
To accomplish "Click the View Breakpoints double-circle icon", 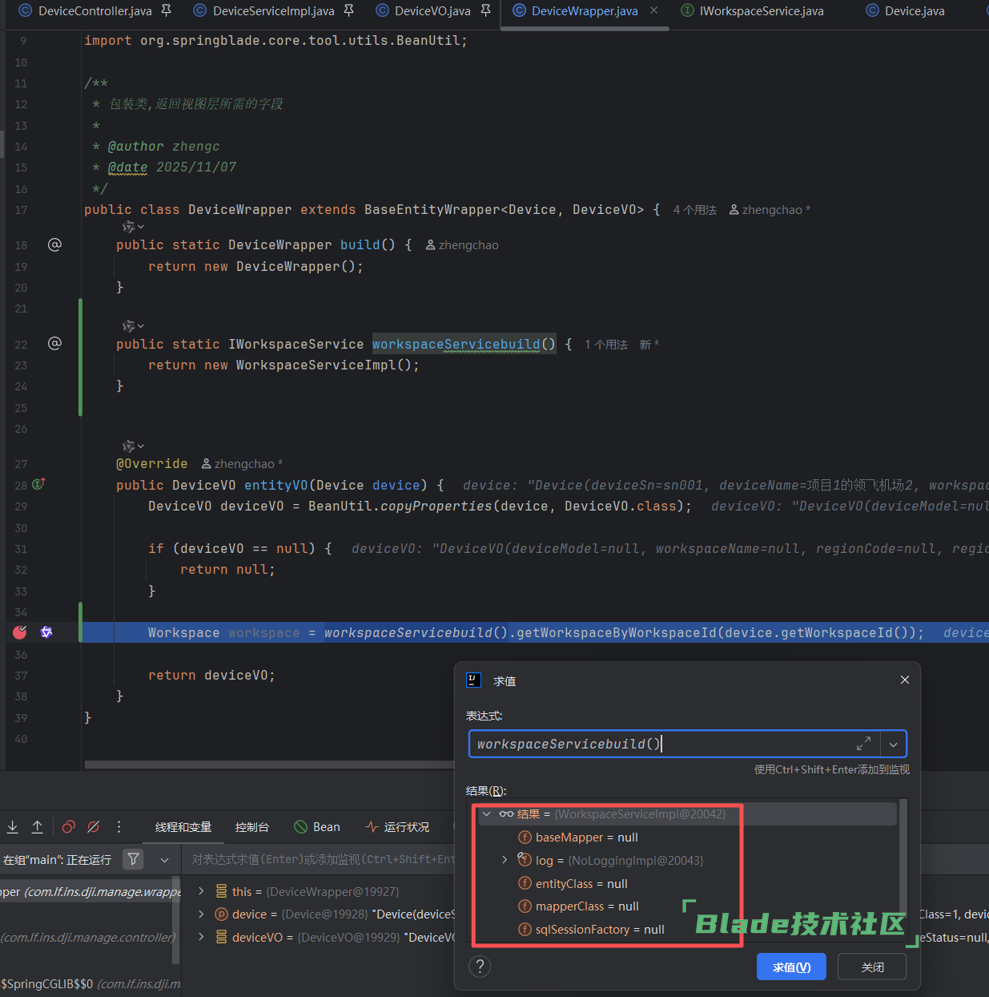I will coord(69,827).
